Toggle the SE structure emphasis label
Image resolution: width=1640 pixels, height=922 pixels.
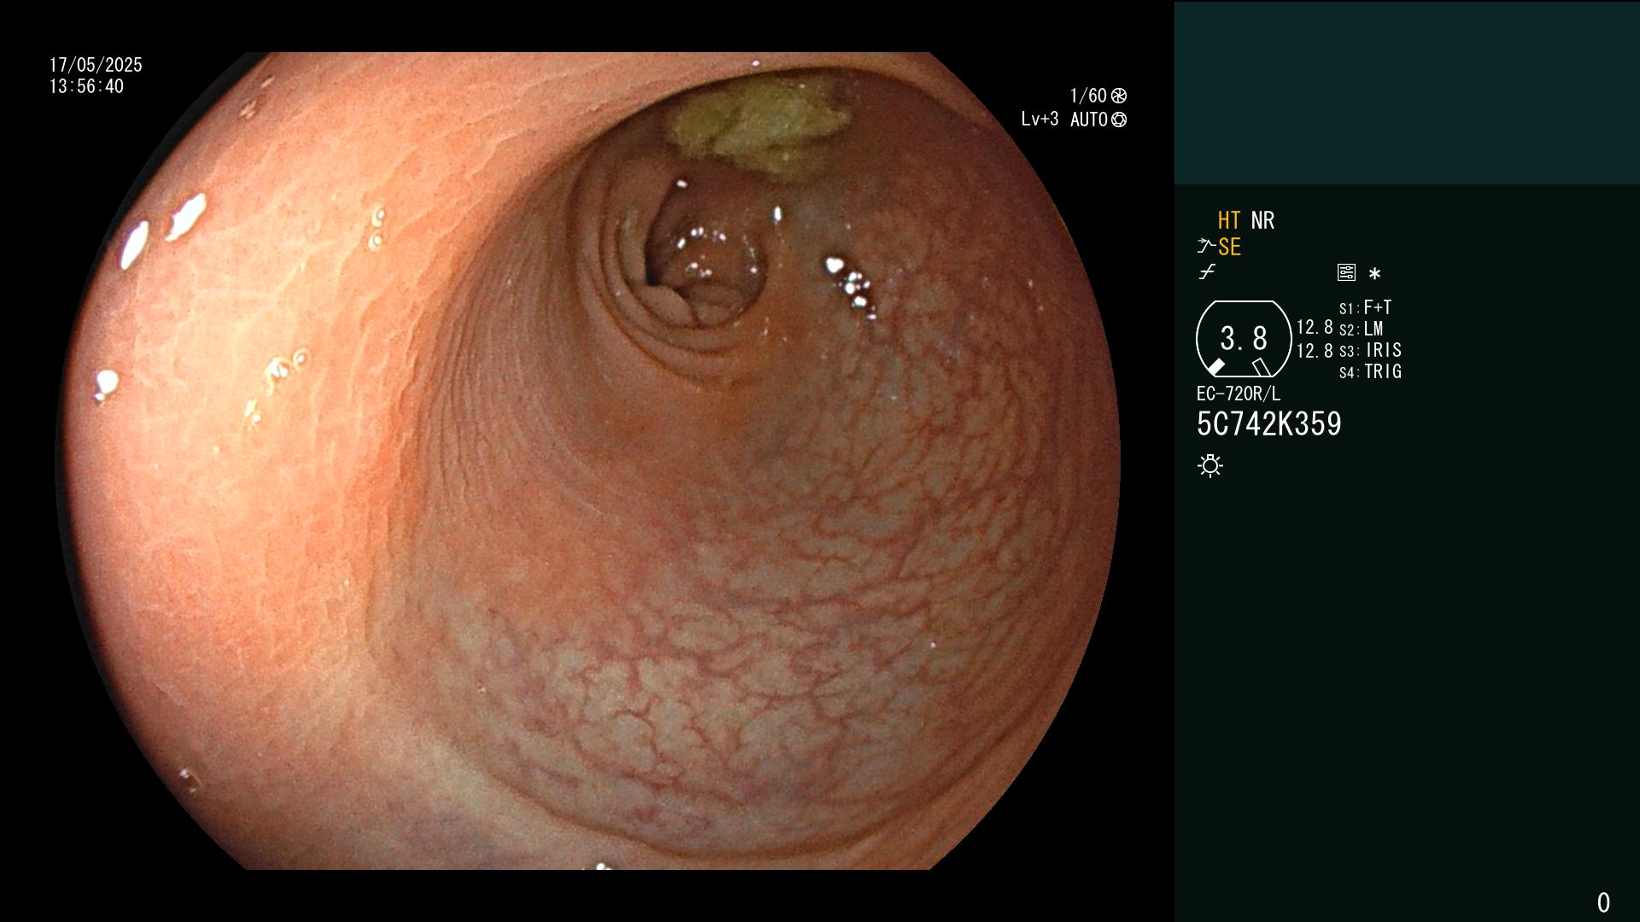(x=1229, y=247)
